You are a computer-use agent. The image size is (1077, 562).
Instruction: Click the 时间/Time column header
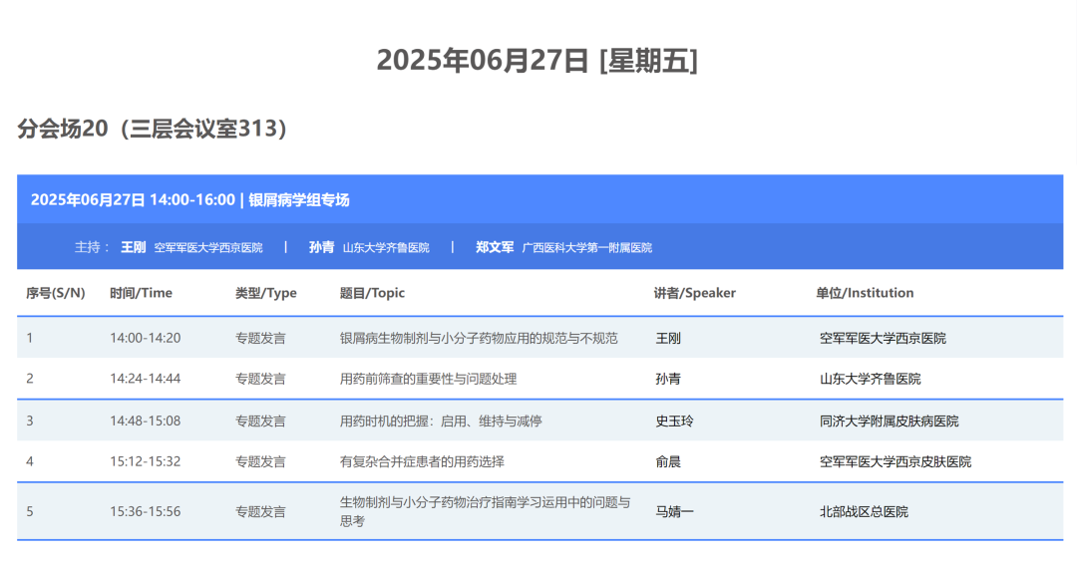pyautogui.click(x=141, y=293)
